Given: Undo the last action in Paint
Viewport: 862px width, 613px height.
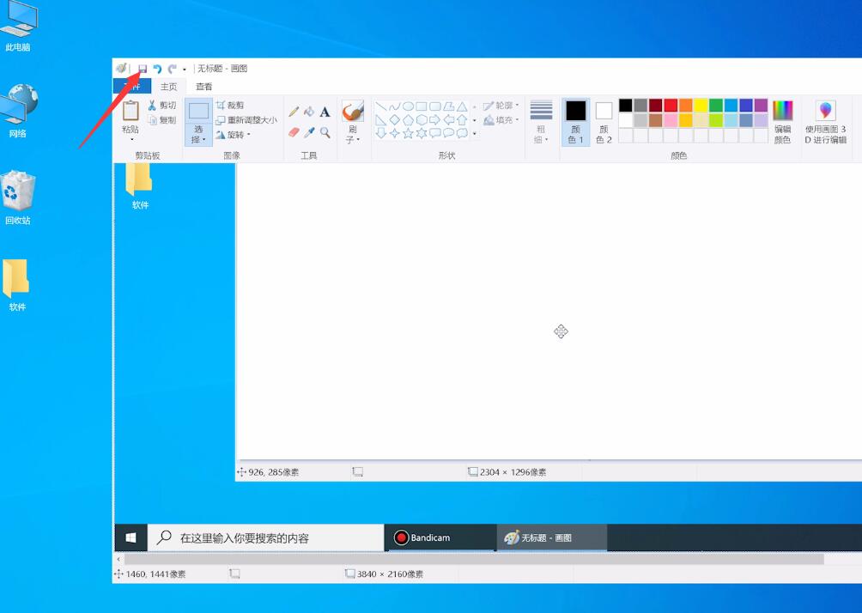Looking at the screenshot, I should [157, 69].
